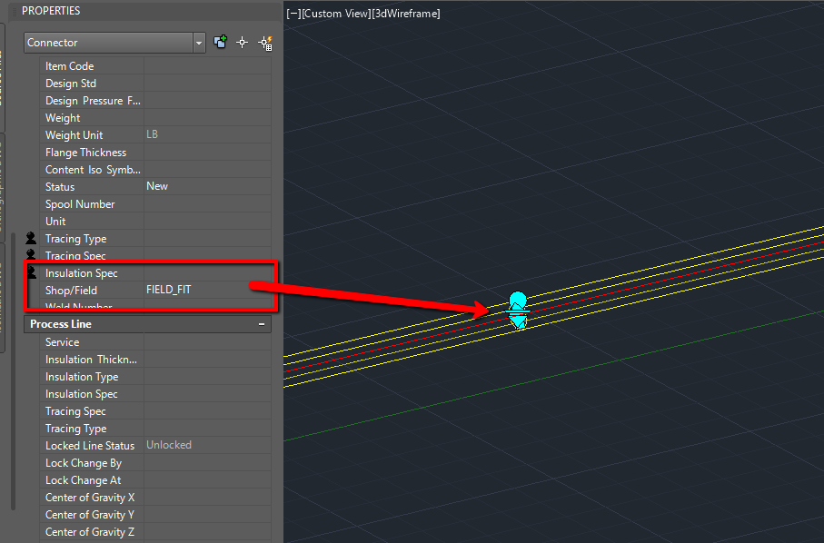Select the cyan connector symbol in the viewport
Image resolution: width=824 pixels, height=543 pixels.
[x=517, y=312]
